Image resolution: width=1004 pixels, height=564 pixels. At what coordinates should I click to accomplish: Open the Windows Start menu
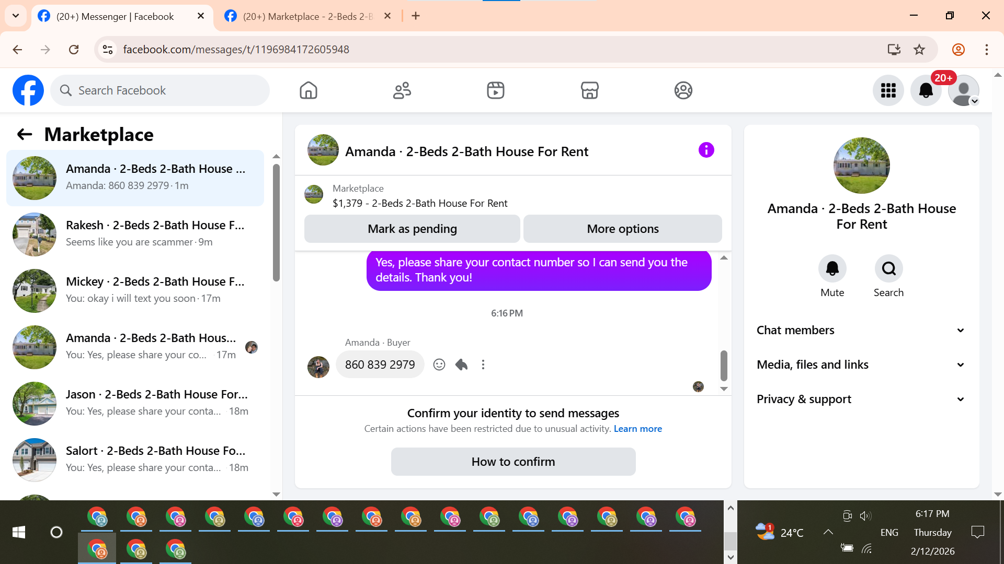[x=19, y=532]
